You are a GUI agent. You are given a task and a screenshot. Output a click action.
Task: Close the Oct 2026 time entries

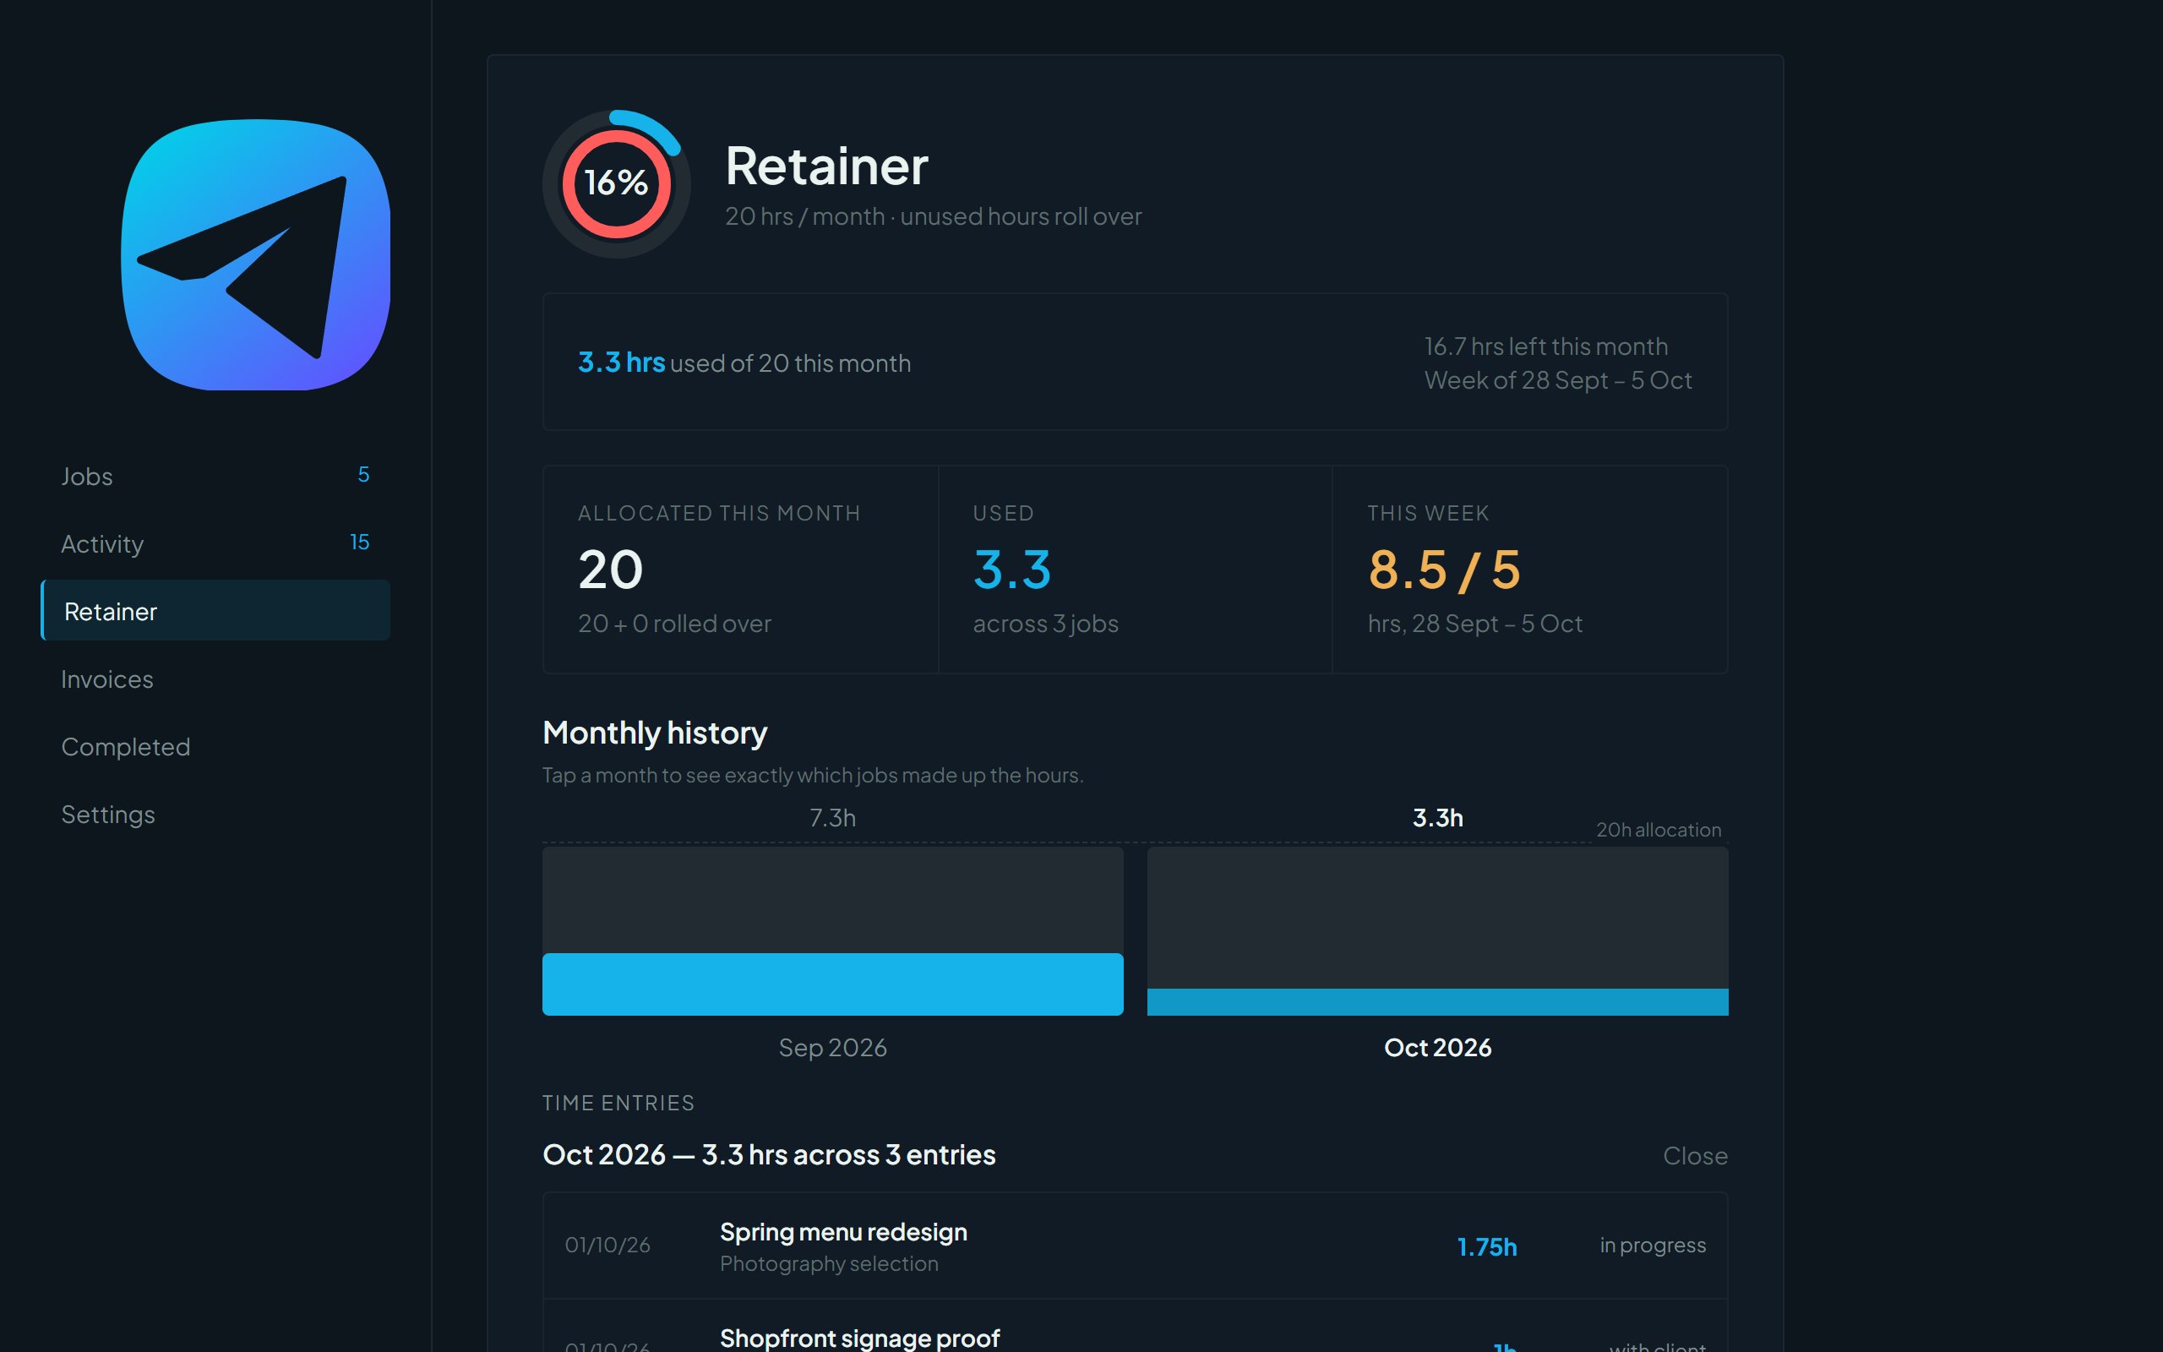click(x=1695, y=1155)
